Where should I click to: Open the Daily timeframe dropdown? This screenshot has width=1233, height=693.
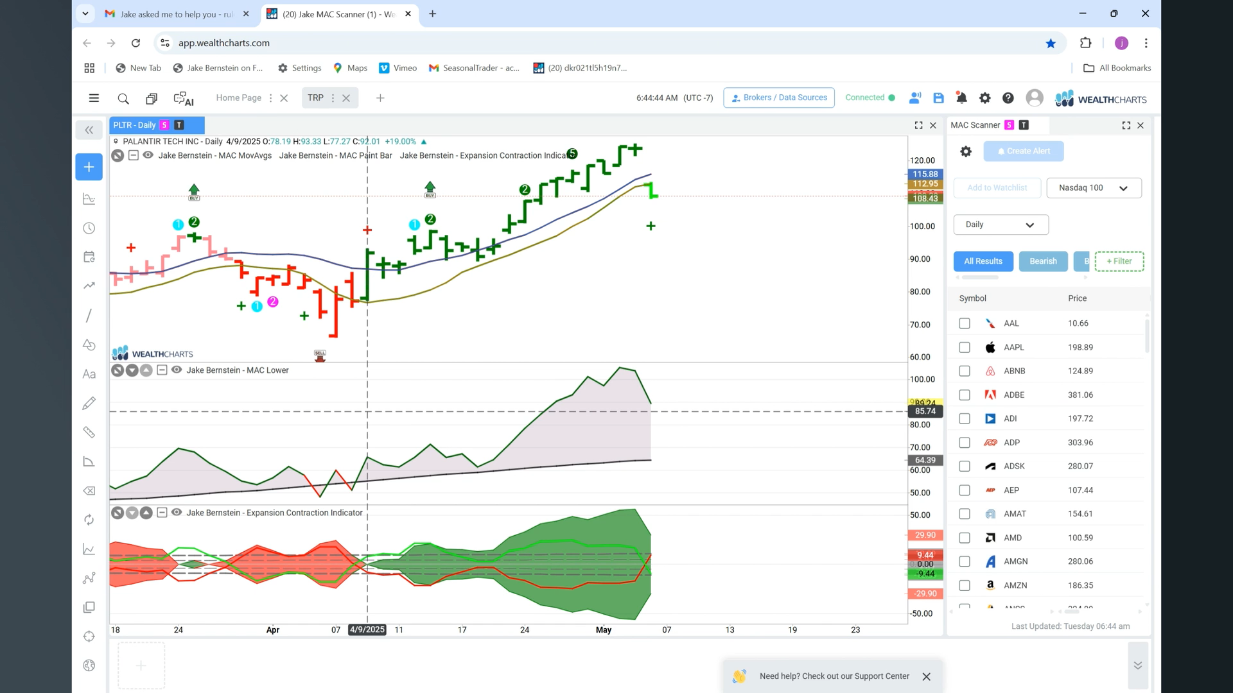point(1001,225)
